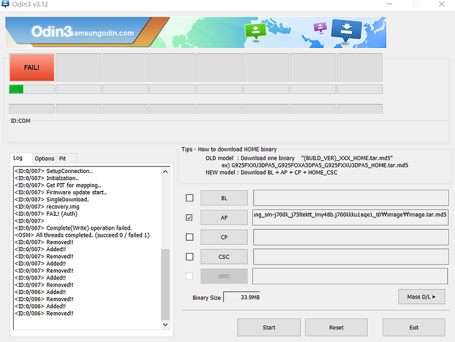Select log line 'Firmware update start..'

pyautogui.click(x=61, y=192)
